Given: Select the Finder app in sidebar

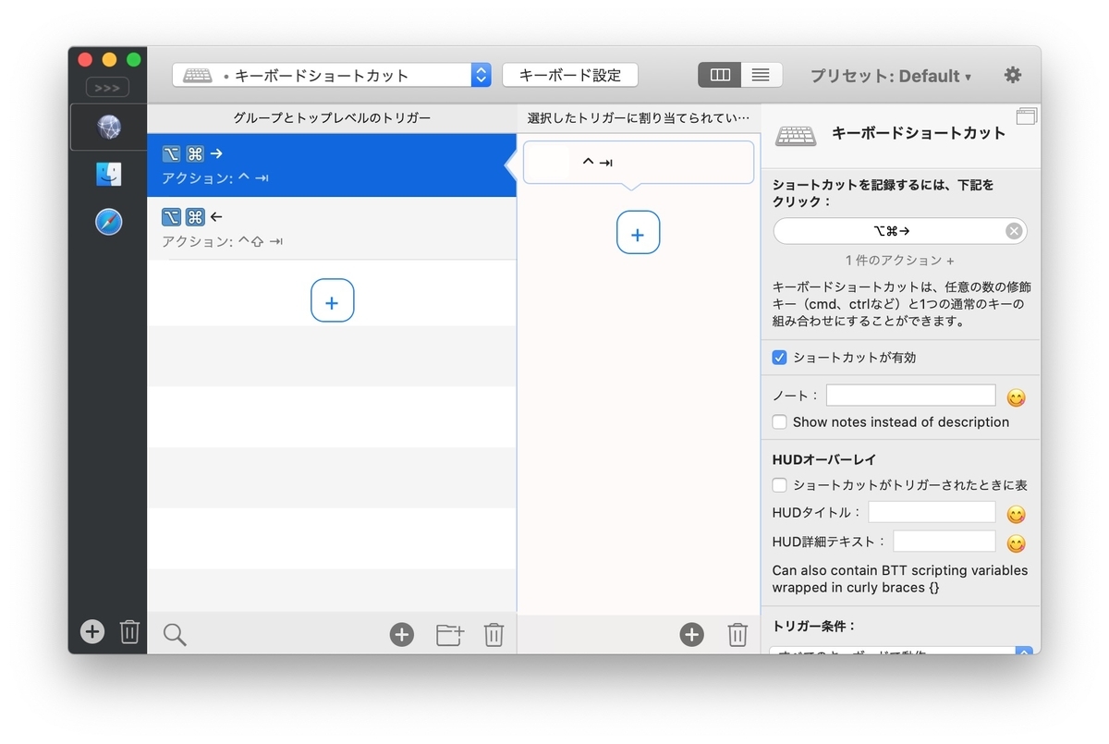Looking at the screenshot, I should coord(109,175).
